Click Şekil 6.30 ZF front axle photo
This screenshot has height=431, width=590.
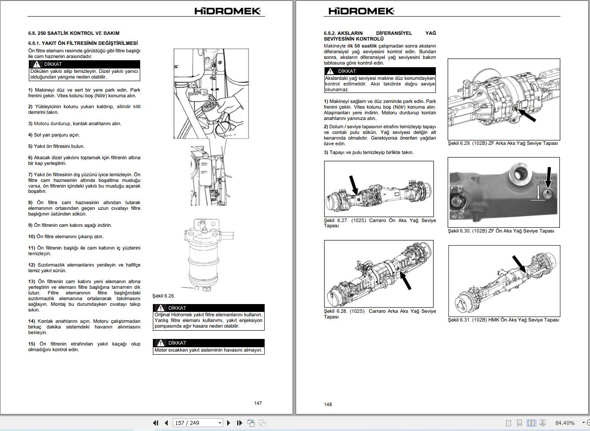click(x=504, y=192)
